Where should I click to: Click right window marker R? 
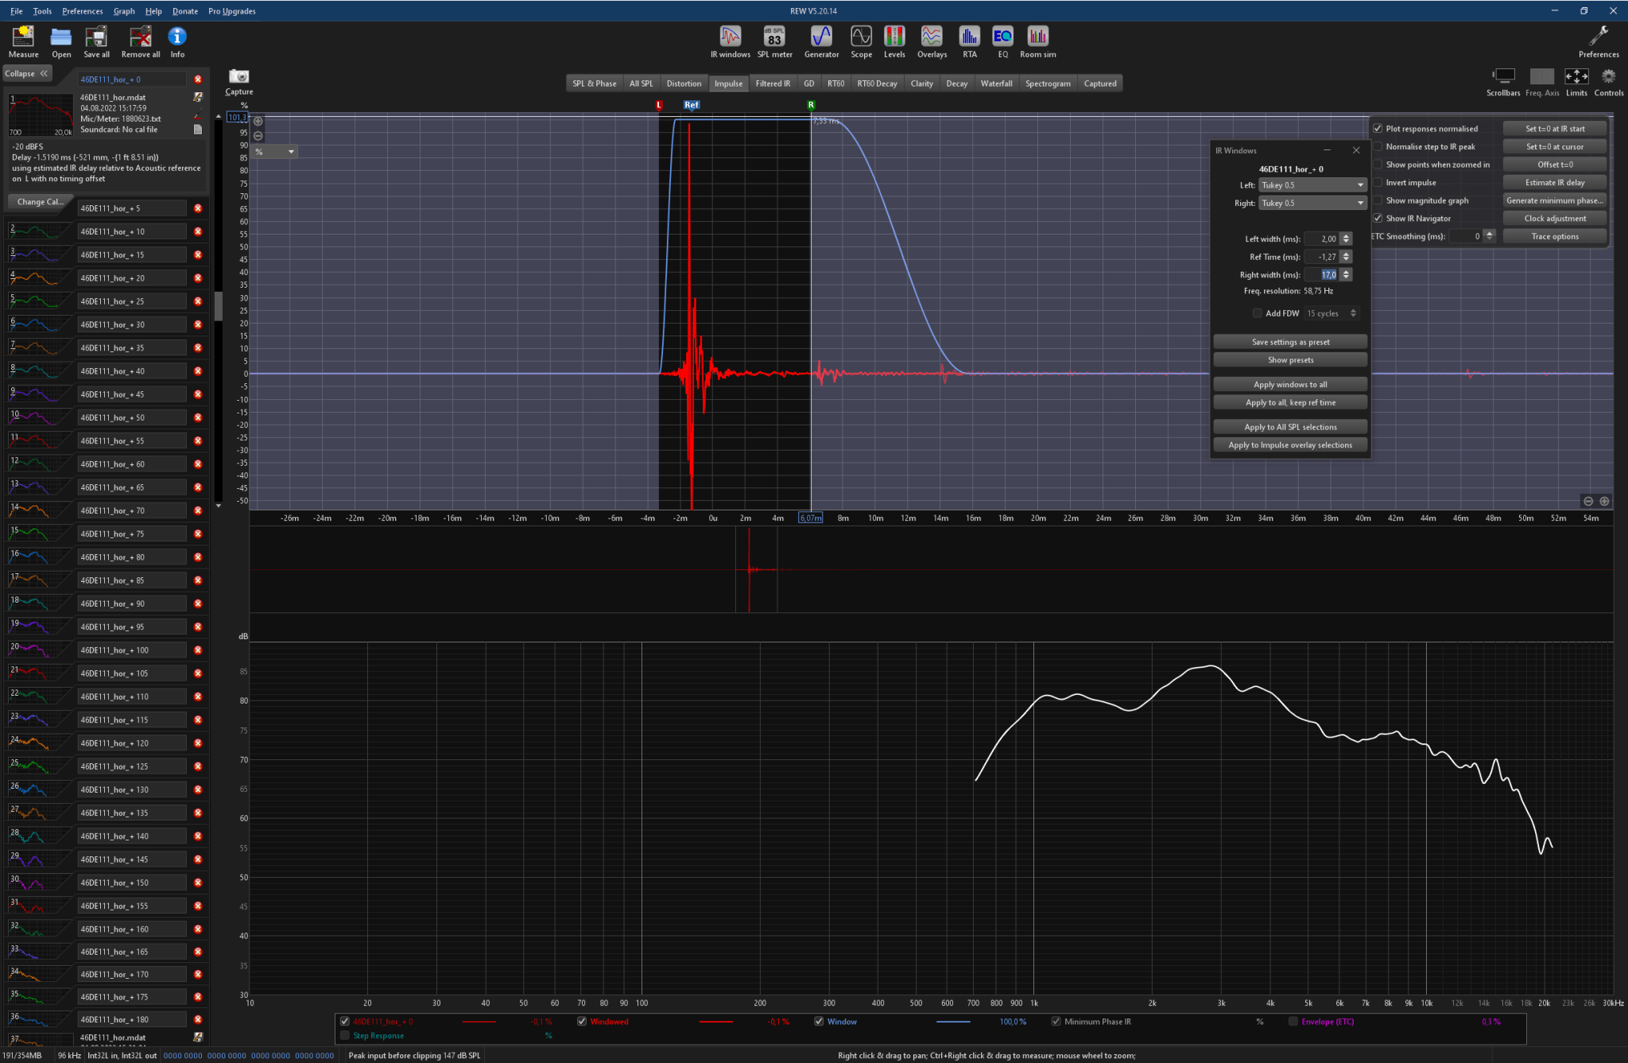(x=811, y=105)
